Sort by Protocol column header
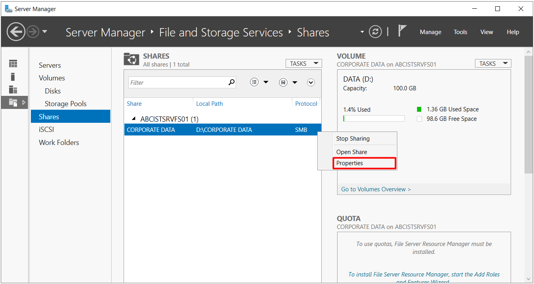This screenshot has width=534, height=284. [x=306, y=104]
